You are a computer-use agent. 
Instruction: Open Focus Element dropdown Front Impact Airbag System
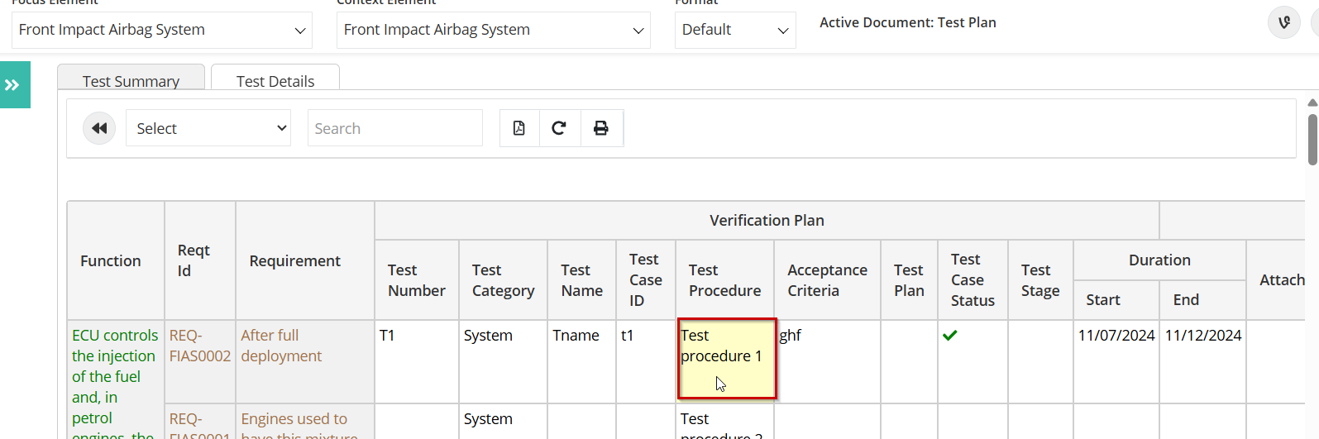162,30
